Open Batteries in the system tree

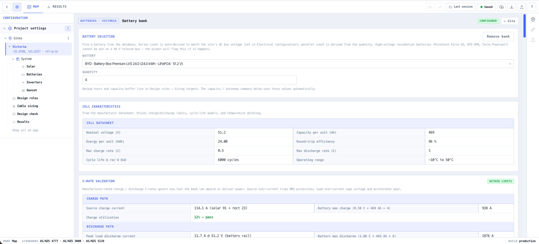pos(34,75)
